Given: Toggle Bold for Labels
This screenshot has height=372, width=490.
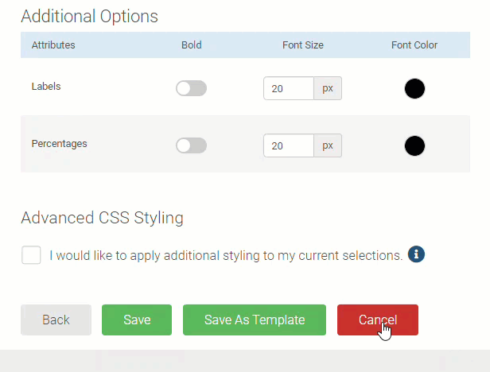Looking at the screenshot, I should click(191, 88).
